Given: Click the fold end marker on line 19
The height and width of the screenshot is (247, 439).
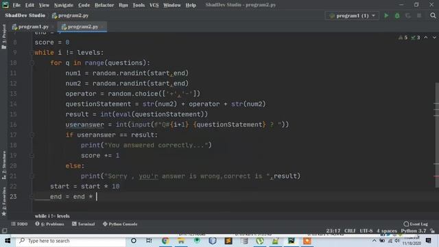Looking at the screenshot, I should click(x=32, y=156).
